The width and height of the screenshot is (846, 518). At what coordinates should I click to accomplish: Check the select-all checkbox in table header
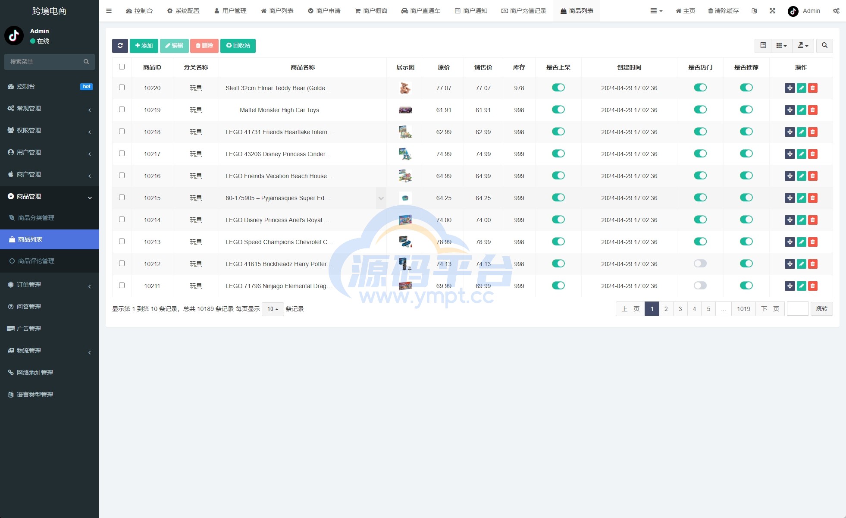click(122, 67)
